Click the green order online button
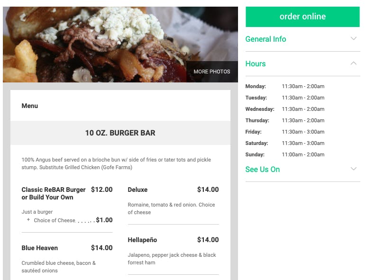 coord(303,17)
